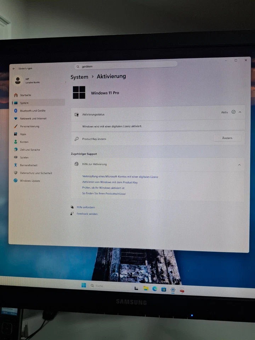Click the Hilfe zur Aktivierung globe icon
The height and width of the screenshot is (340, 255).
76,164
